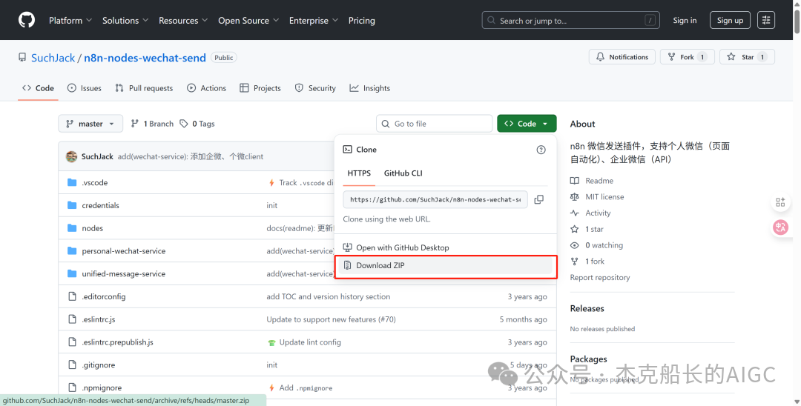
Task: Expand the Resources menu
Action: (183, 21)
